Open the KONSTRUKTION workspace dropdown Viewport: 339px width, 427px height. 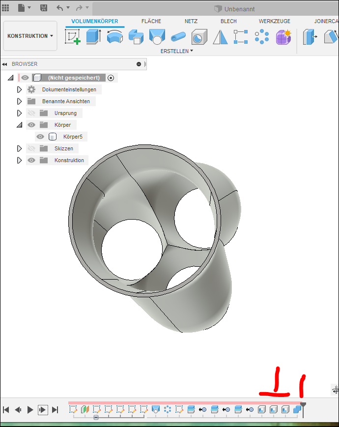coord(30,36)
